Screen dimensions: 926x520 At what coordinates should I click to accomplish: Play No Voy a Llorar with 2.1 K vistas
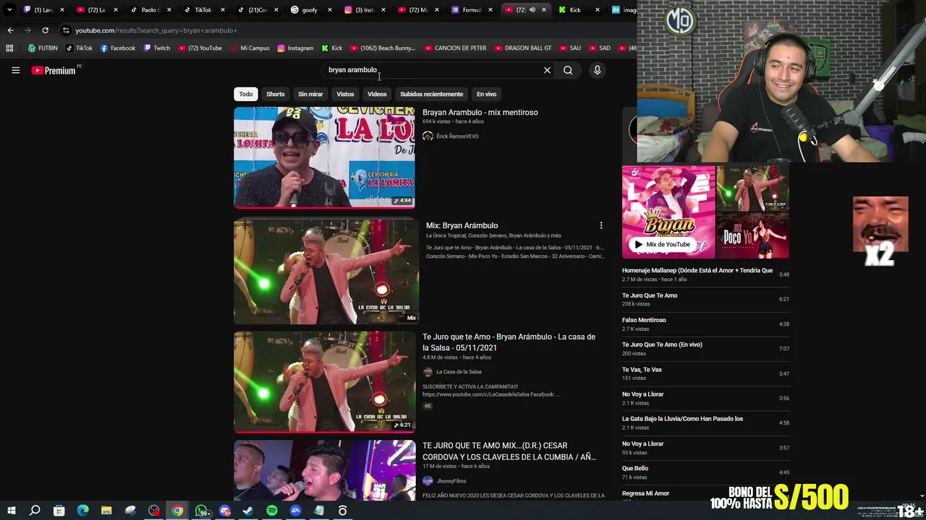(x=705, y=398)
